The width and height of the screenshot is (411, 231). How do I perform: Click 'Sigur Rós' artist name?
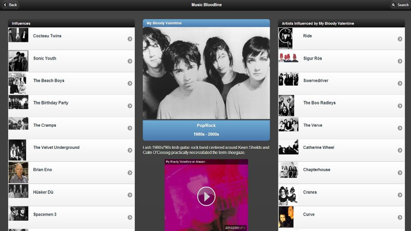click(312, 58)
